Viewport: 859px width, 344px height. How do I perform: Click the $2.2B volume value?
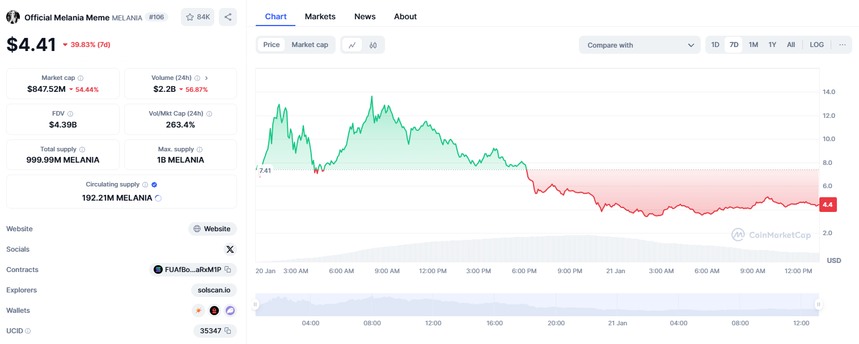[x=164, y=89]
